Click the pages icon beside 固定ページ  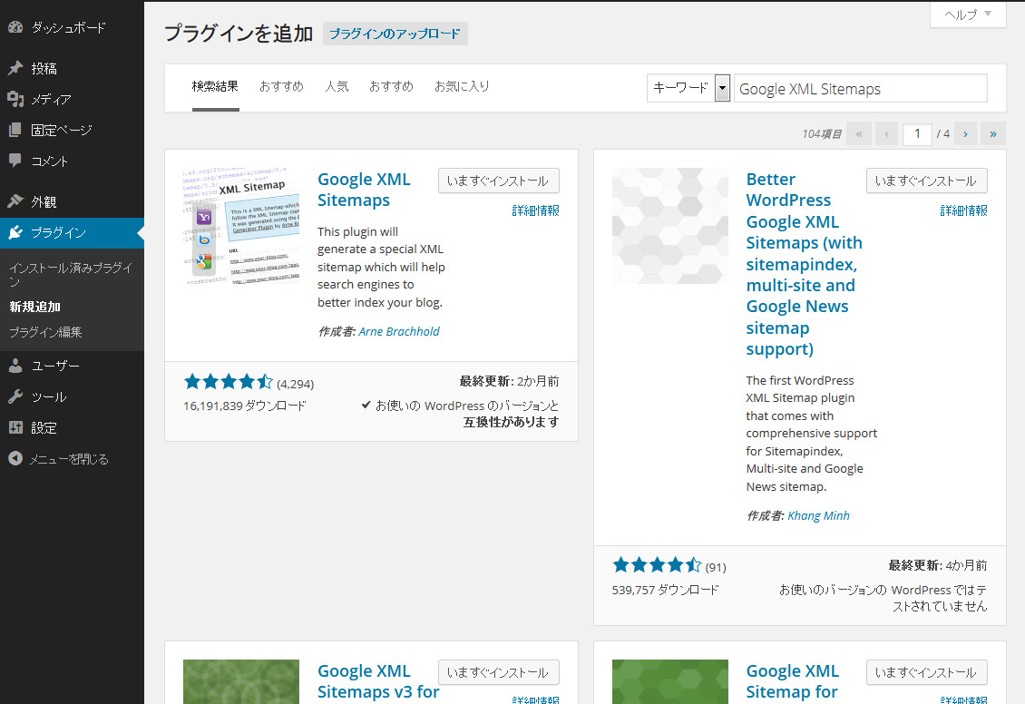pyautogui.click(x=15, y=130)
